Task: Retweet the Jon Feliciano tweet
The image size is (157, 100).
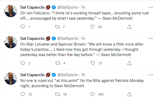Action: pyautogui.click(x=58, y=27)
